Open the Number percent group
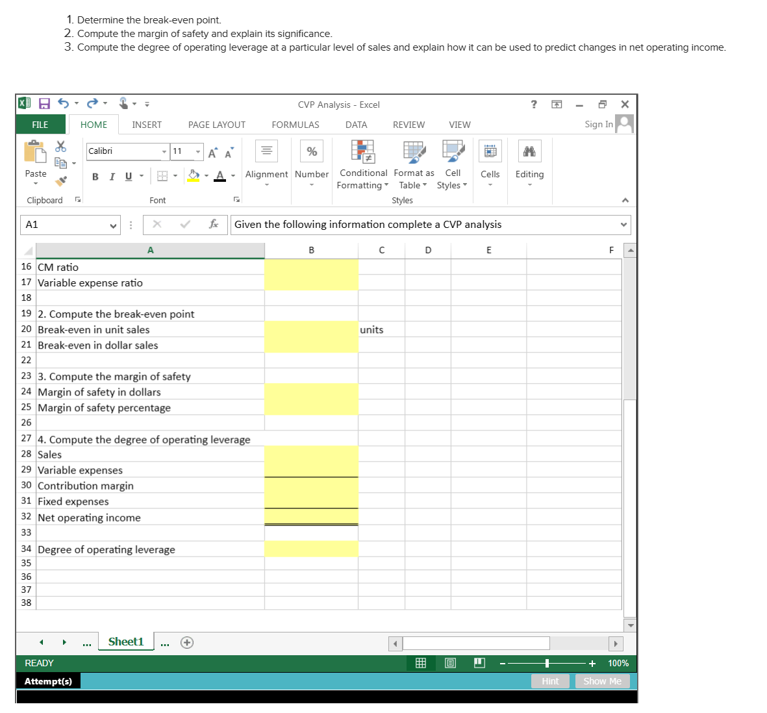This screenshot has width=767, height=713. (x=312, y=164)
